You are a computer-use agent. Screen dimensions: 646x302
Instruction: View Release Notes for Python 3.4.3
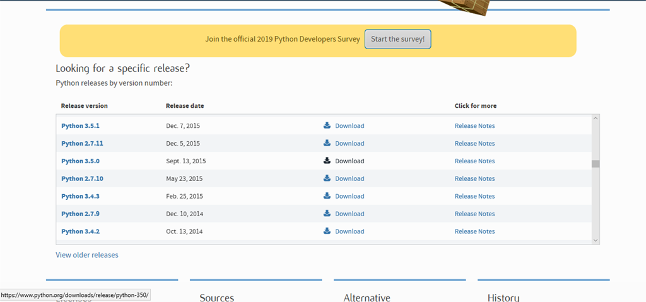tap(474, 196)
